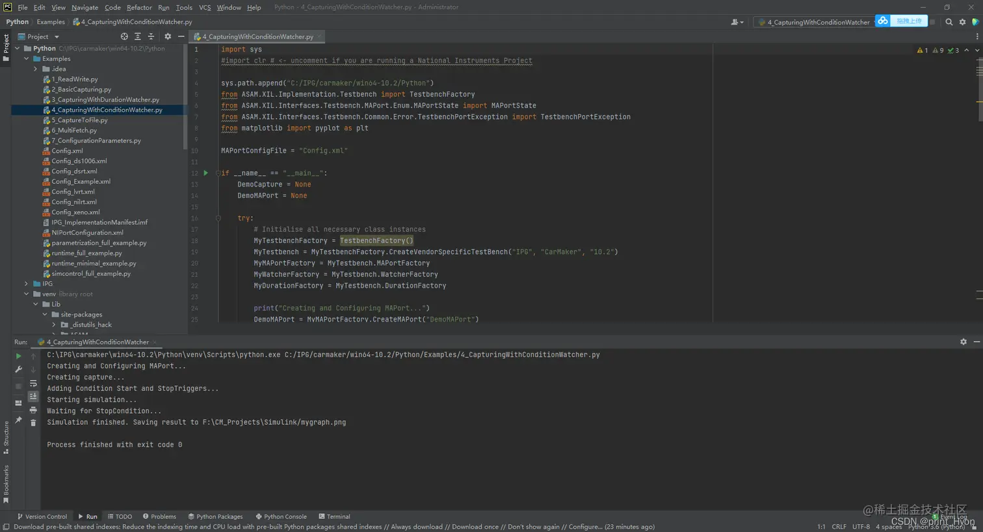Open the File menu
983x532 pixels.
point(23,7)
